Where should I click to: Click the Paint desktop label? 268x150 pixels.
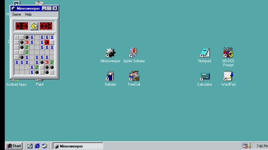[40, 84]
